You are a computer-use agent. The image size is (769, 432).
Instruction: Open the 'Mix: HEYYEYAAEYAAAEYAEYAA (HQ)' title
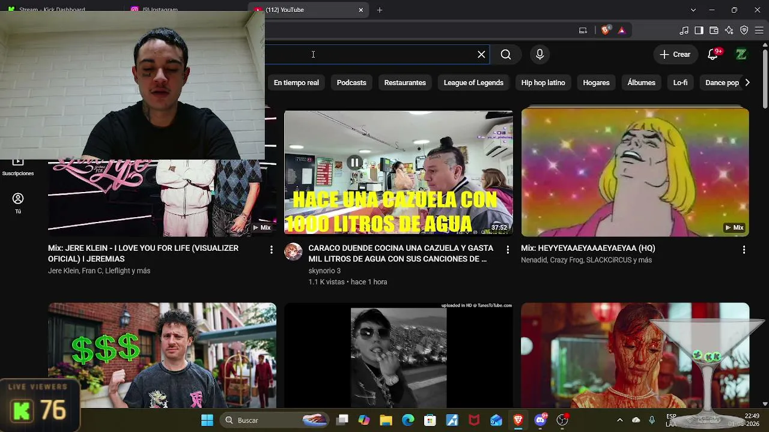tap(588, 248)
